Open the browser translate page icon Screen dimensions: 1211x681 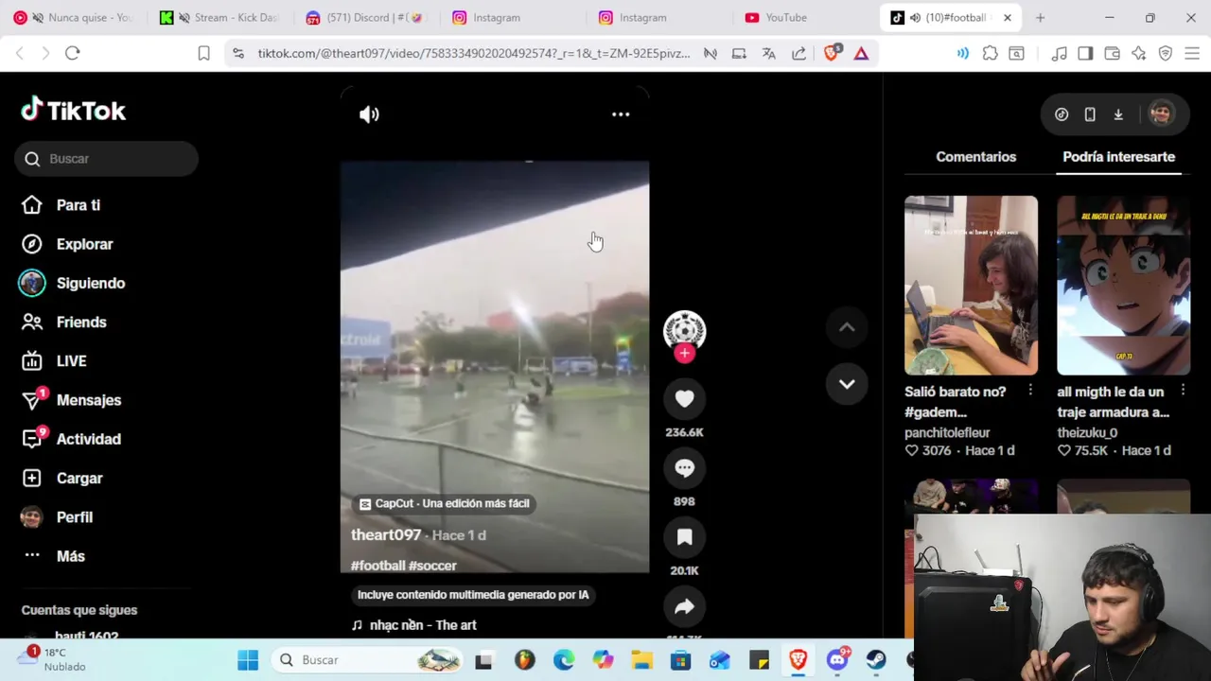click(x=768, y=54)
